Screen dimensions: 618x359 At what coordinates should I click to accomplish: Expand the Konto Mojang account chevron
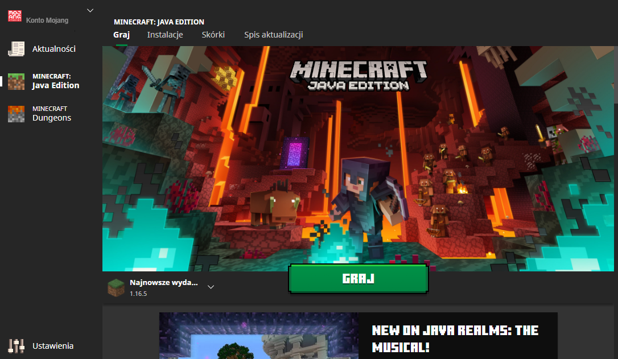(90, 10)
